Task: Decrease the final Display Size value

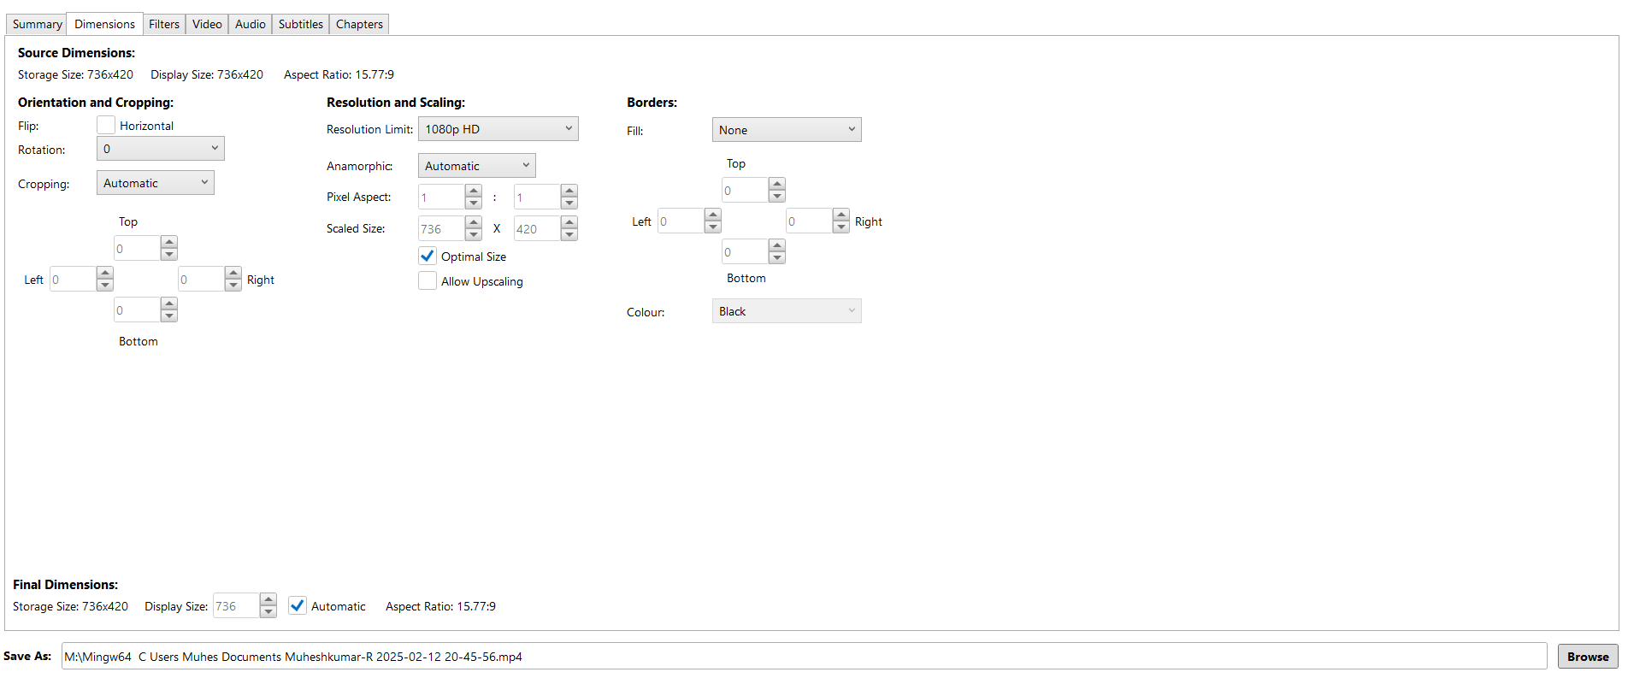Action: coord(268,611)
